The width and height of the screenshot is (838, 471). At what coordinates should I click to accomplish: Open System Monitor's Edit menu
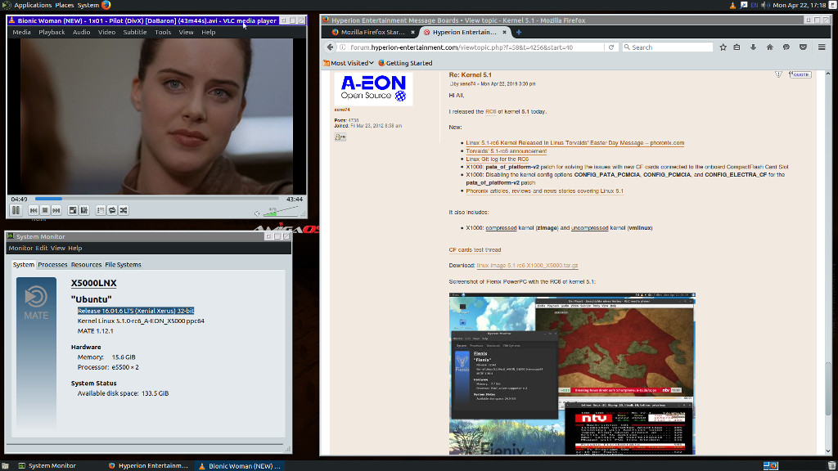(x=41, y=248)
